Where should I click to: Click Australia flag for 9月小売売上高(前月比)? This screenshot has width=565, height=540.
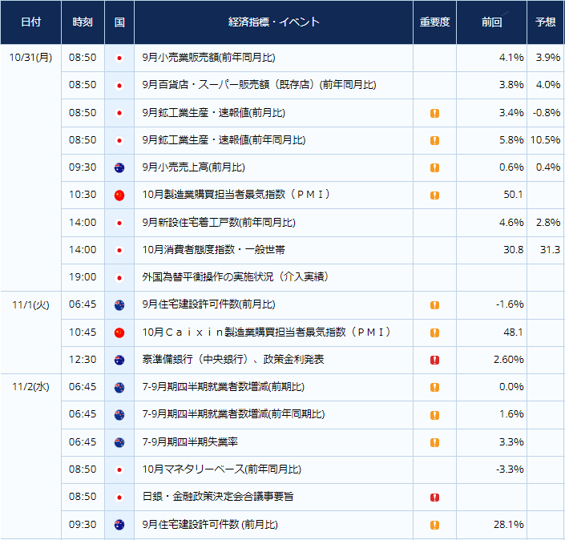[119, 167]
